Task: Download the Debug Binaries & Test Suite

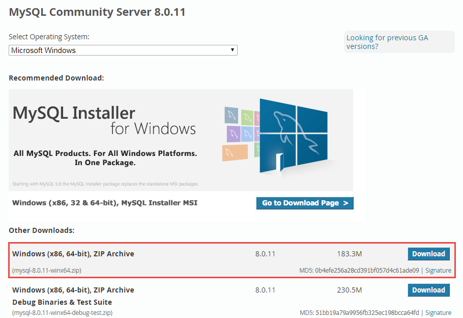Action: pyautogui.click(x=428, y=290)
